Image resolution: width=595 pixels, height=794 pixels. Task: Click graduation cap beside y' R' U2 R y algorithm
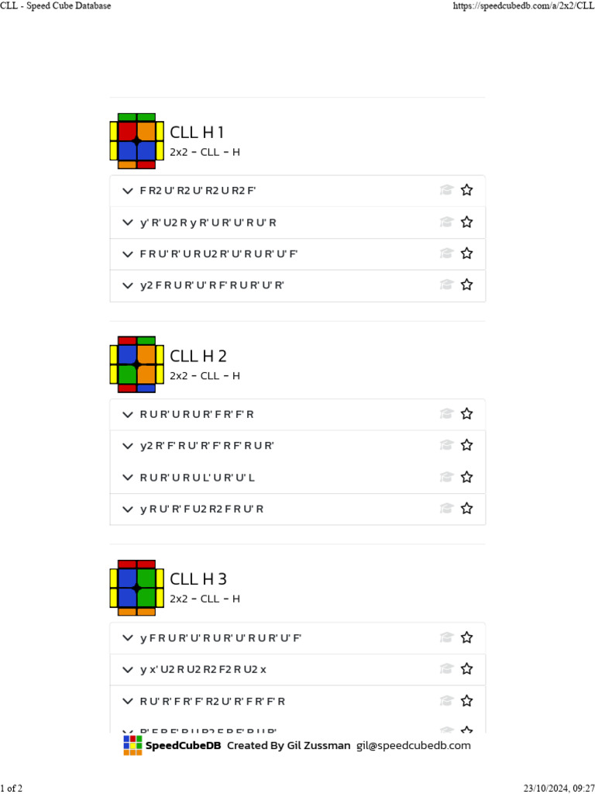pos(446,222)
